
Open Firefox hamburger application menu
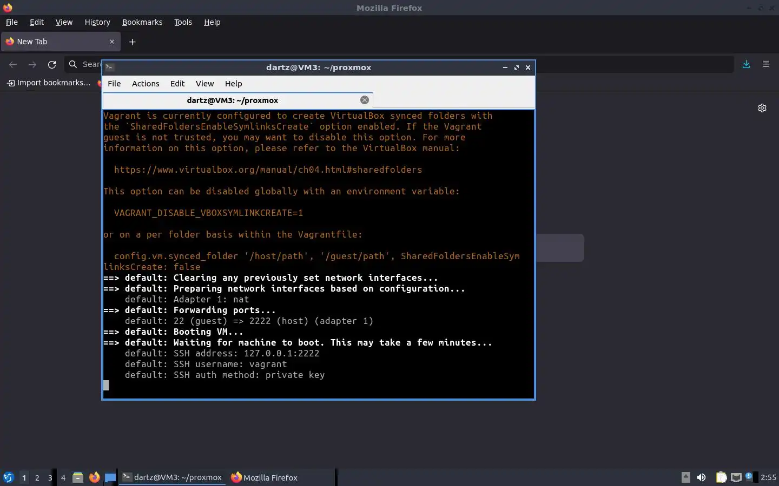pyautogui.click(x=766, y=64)
